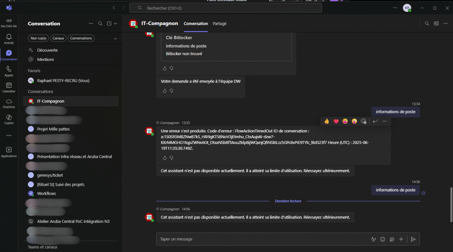Image resolution: width=453 pixels, height=252 pixels.
Task: Toggle the Non lu(e)s filter
Action: 38,38
